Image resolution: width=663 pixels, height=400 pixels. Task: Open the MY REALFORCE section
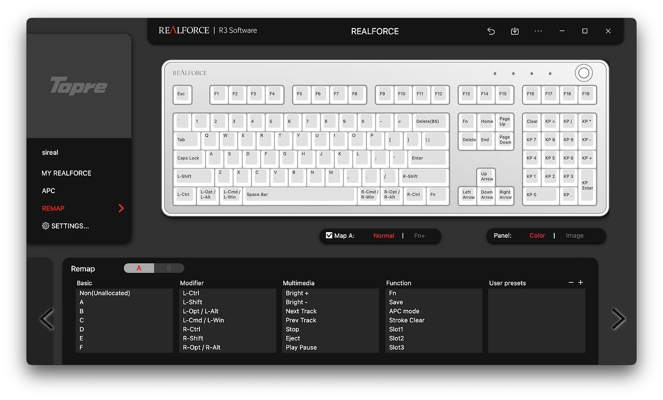point(66,173)
